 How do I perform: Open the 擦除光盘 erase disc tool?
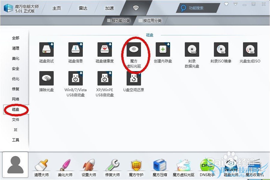pyautogui.click(x=46, y=78)
